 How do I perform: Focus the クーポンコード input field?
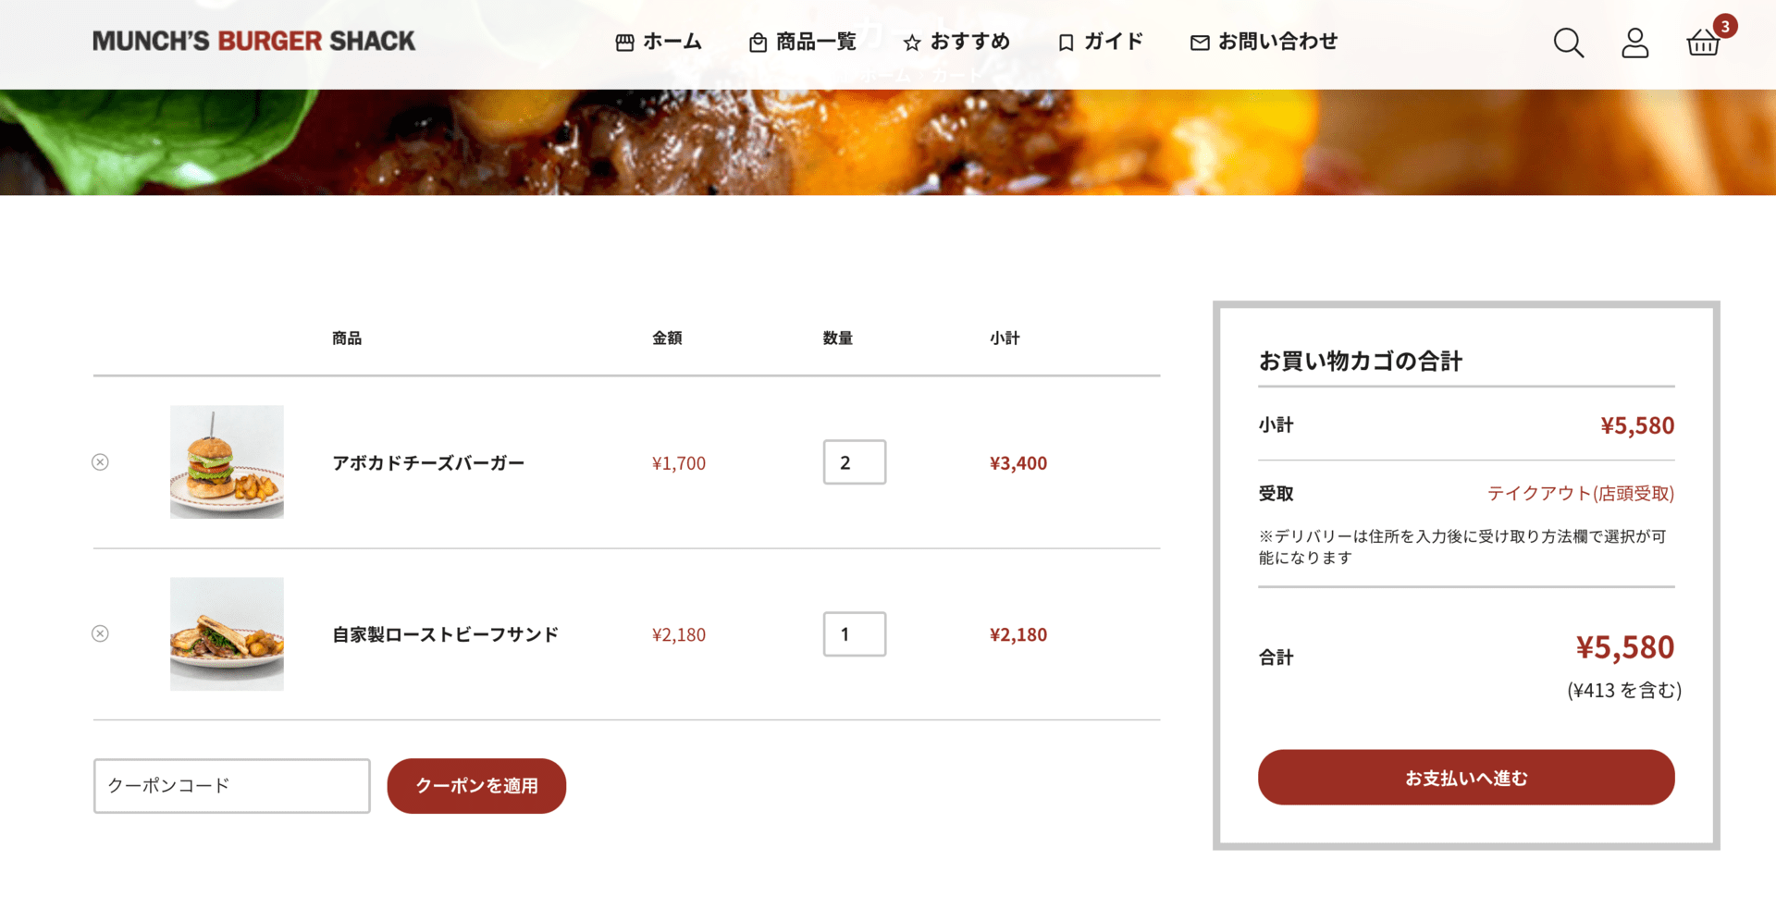coord(231,786)
